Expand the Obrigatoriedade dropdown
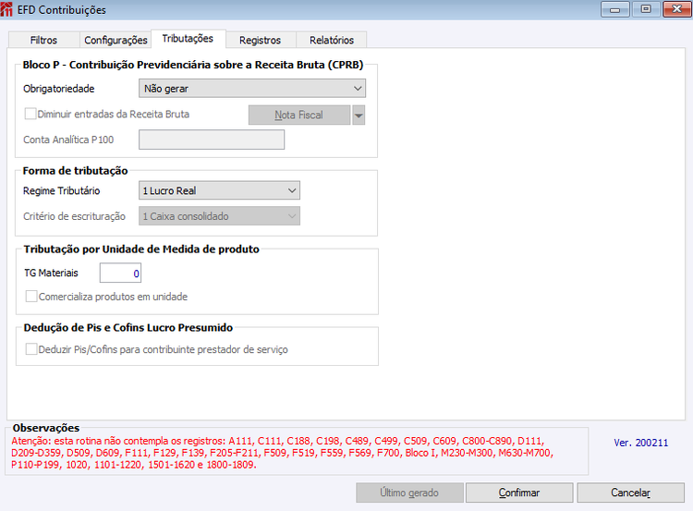 point(252,89)
